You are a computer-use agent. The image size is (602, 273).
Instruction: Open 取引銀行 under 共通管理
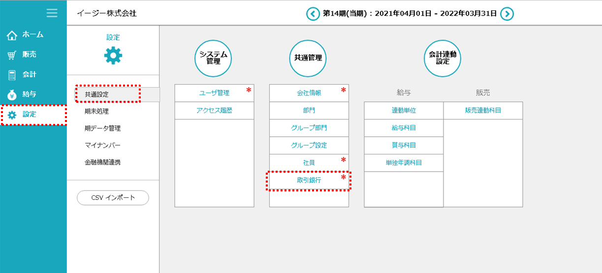[x=309, y=181]
